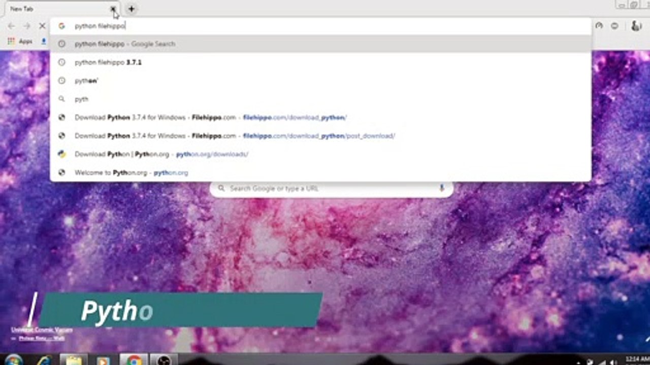Open 'Download Python | Python.org' suggestion
This screenshot has height=365, width=650.
coord(320,154)
